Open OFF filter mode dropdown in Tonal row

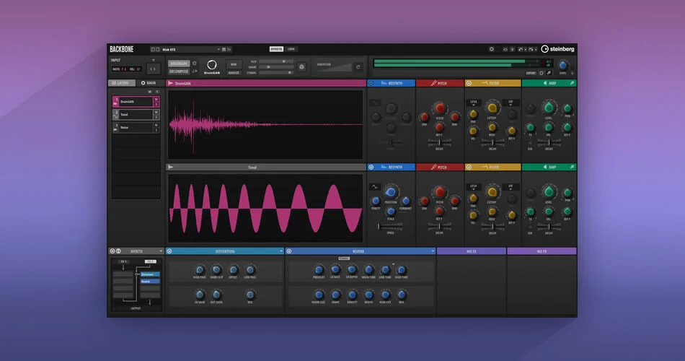[511, 187]
